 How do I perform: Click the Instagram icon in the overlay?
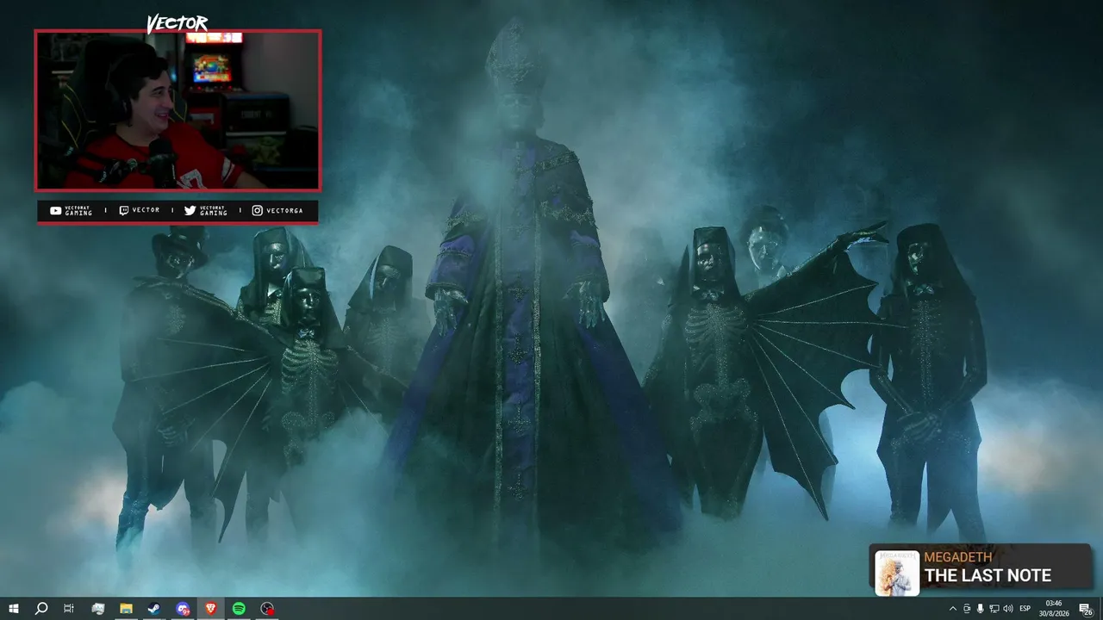(x=257, y=211)
